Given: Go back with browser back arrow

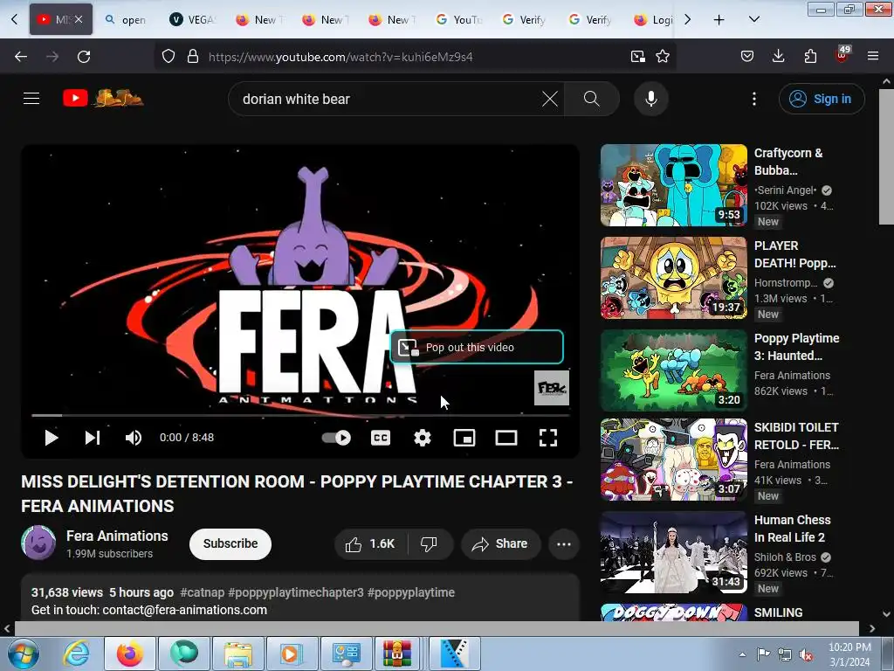Looking at the screenshot, I should pos(21,57).
